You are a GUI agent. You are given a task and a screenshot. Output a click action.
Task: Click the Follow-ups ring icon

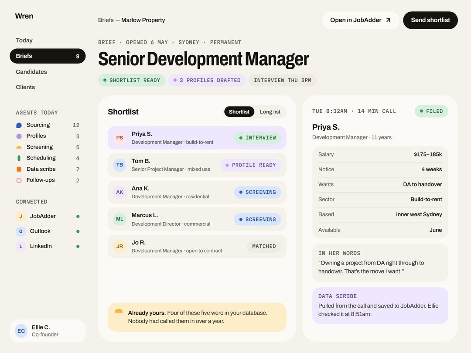click(19, 180)
